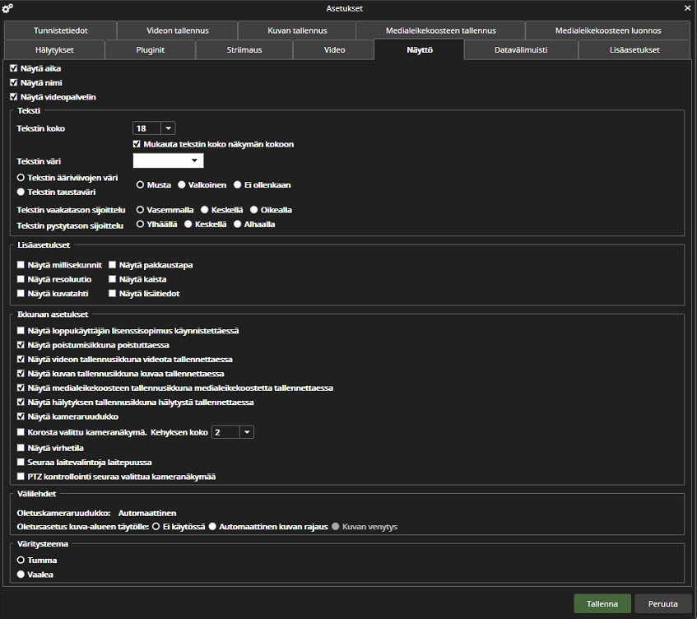697x619 pixels.
Task: Enable Näytä millisekunnit checkbox
Action: (21, 265)
